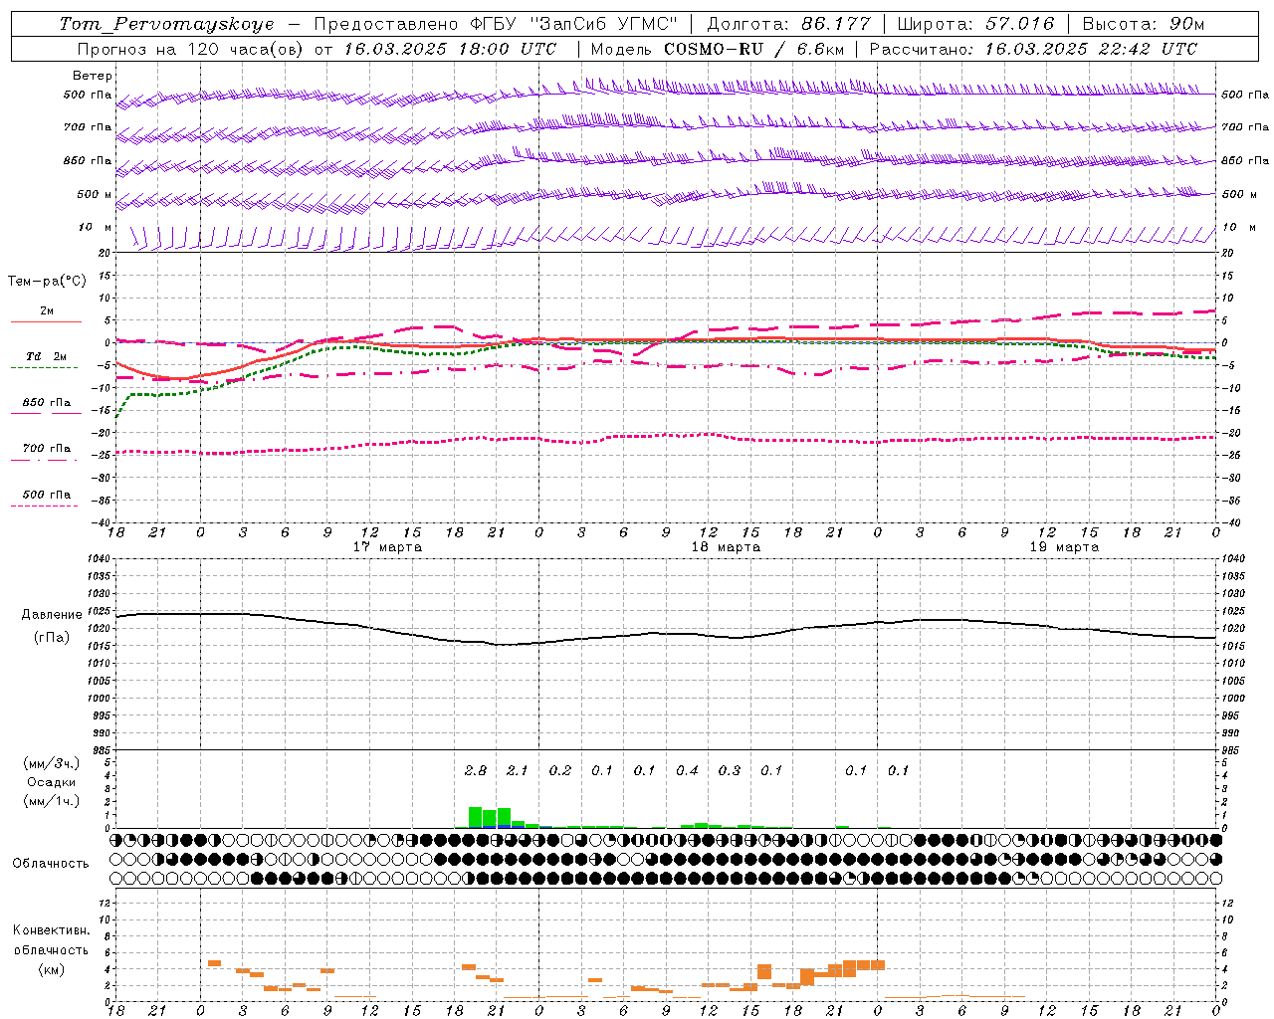Image resolution: width=1274 pixels, height=1019 pixels.
Task: Click the latitude value 57.016
Action: pos(1019,24)
